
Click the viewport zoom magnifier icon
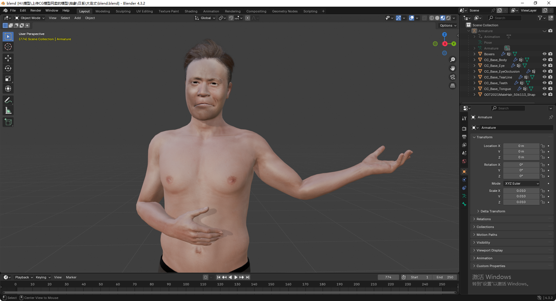[x=453, y=60]
